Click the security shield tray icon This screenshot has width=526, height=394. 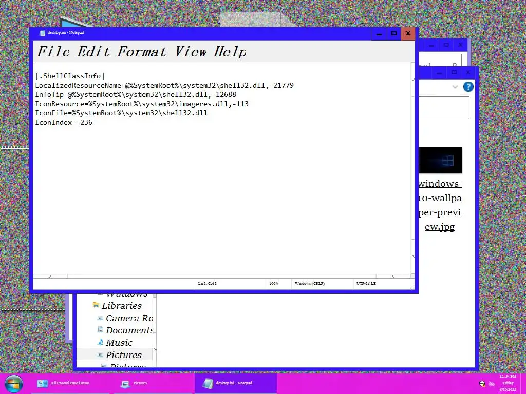482,384
